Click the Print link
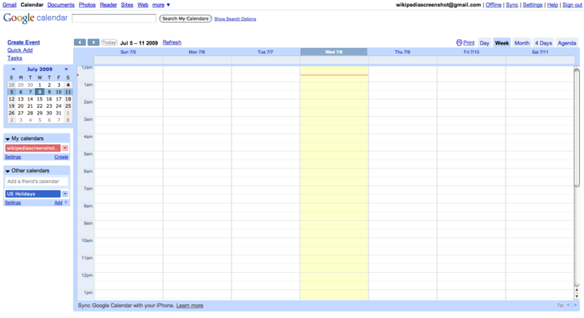 pyautogui.click(x=469, y=43)
